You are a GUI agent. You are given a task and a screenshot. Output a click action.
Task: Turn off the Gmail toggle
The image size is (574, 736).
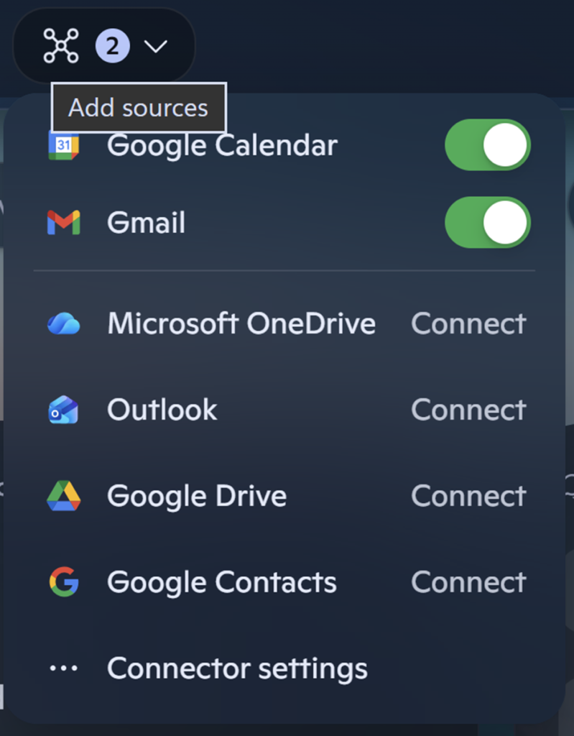click(x=488, y=223)
